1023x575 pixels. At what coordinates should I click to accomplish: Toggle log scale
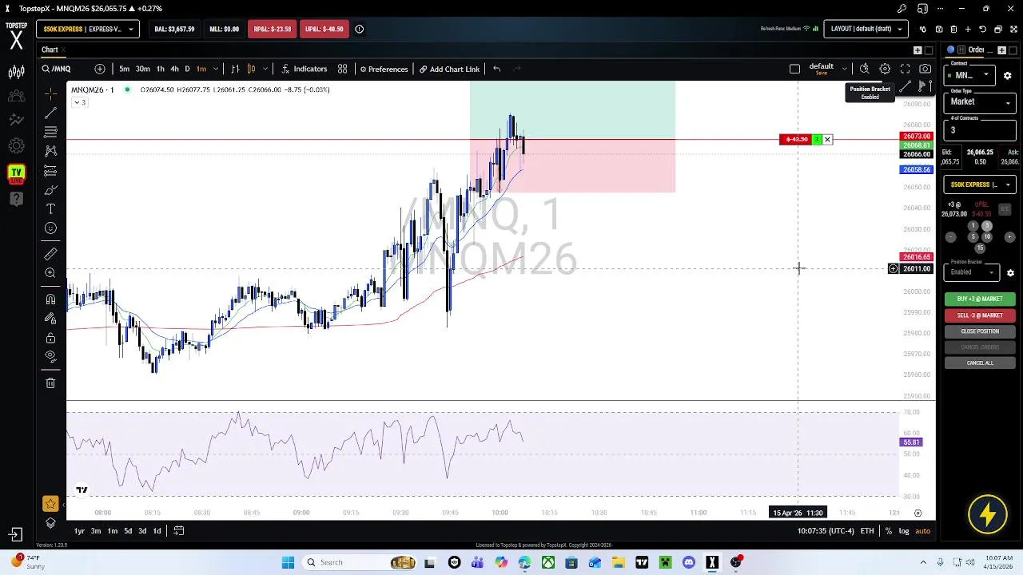point(904,531)
